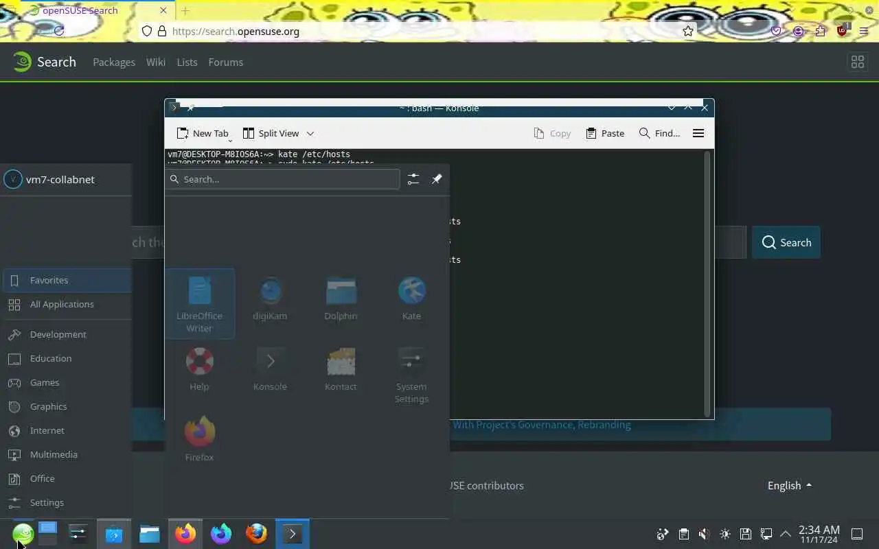Click the launcher configure sliders icon
Image resolution: width=879 pixels, height=549 pixels.
[x=413, y=179]
